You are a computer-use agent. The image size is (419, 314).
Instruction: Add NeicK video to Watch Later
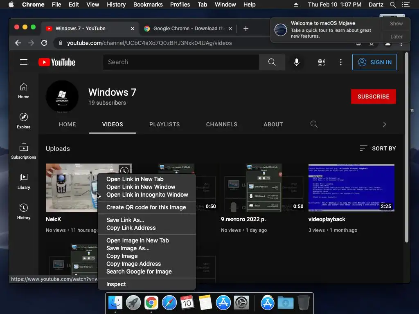coord(124,170)
